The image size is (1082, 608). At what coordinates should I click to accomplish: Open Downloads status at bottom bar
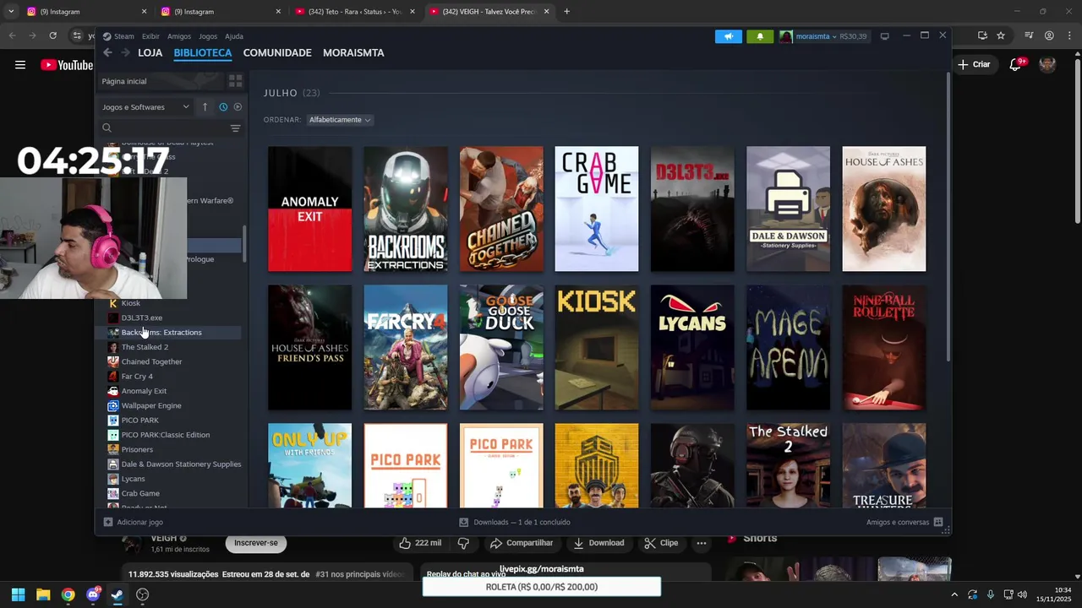515,522
